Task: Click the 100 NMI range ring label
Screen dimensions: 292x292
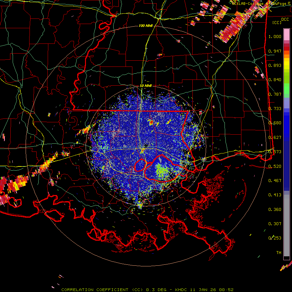Action: click(146, 26)
